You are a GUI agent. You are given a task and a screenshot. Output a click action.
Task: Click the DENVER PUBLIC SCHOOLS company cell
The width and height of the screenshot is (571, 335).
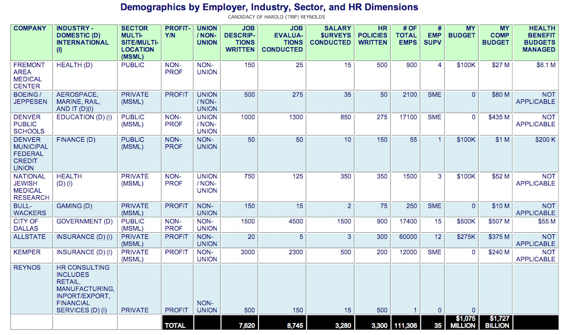pos(32,124)
